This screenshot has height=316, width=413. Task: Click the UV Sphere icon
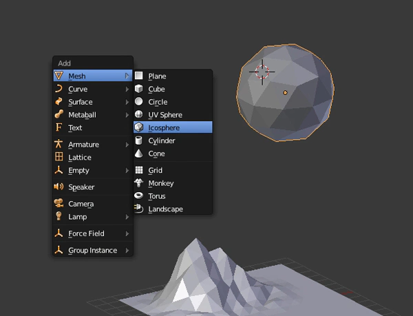139,115
